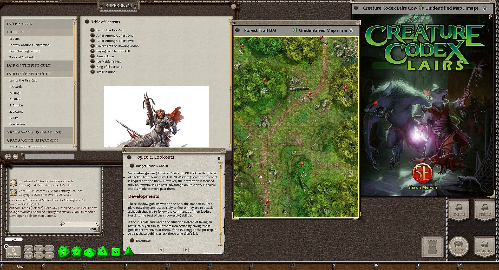Open the Library sidebar panel
The height and width of the screenshot is (270, 499).
[485, 247]
